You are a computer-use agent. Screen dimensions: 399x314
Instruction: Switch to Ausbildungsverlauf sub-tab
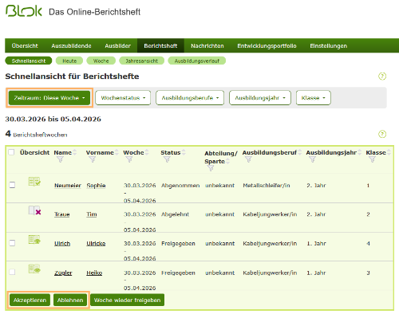coord(197,61)
